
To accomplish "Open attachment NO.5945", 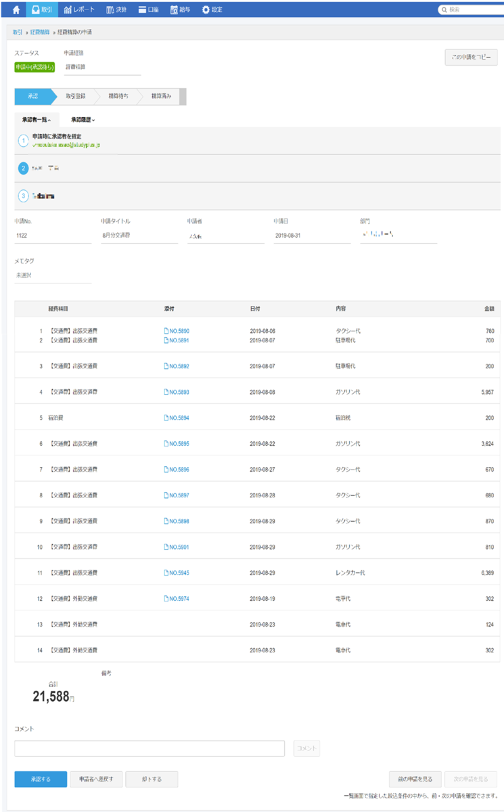I will pos(177,573).
